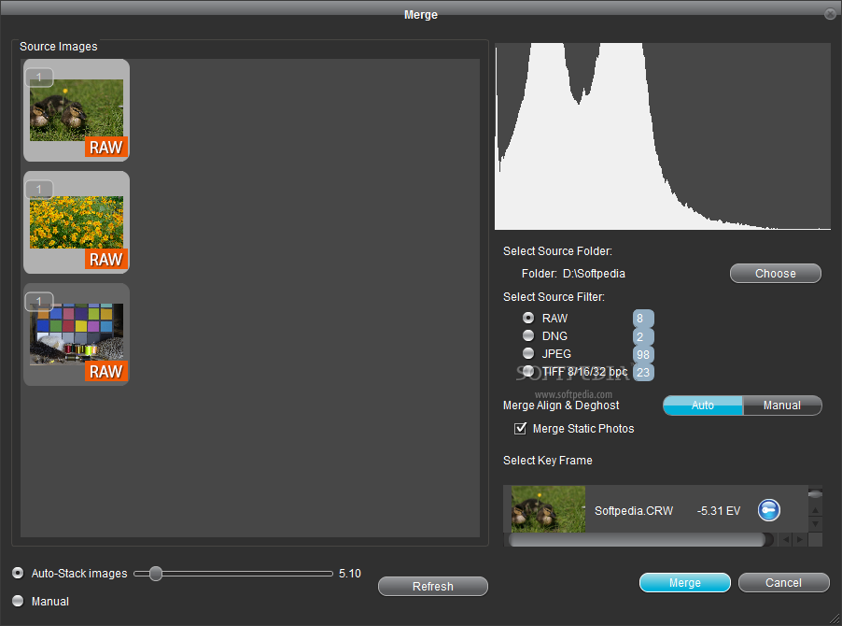This screenshot has width=842, height=626.
Task: Select the JPEG source filter
Action: point(528,353)
